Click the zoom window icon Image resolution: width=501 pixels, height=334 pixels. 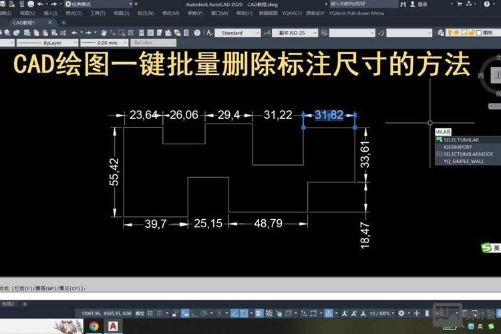[x=122, y=33]
